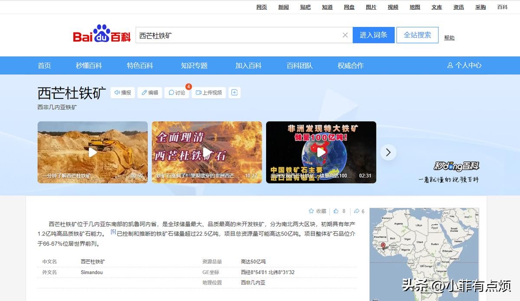520x301 pixels.
Task: Select the 知识专题 navigation tab
Action: 194,65
